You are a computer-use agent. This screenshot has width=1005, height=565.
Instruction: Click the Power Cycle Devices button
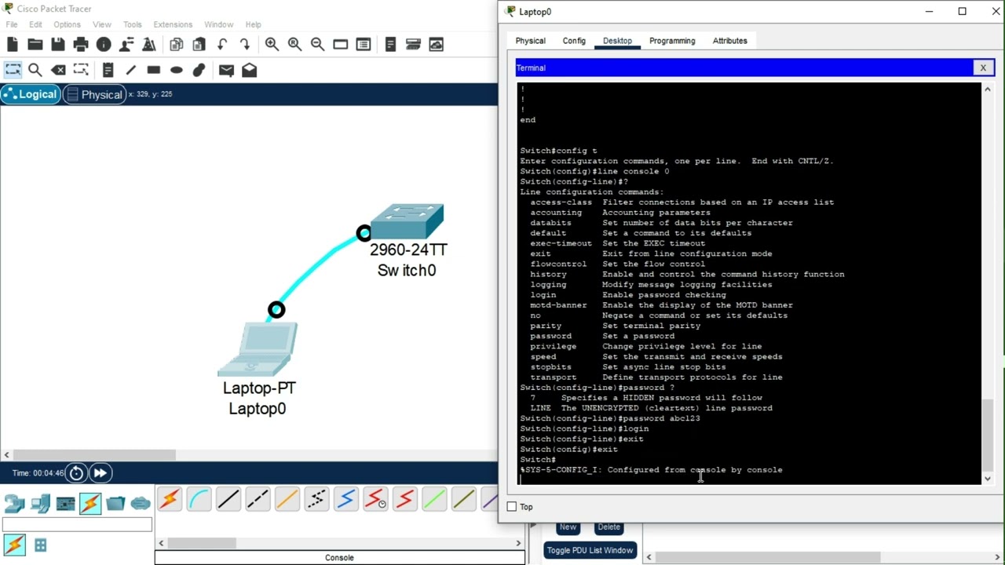[76, 472]
